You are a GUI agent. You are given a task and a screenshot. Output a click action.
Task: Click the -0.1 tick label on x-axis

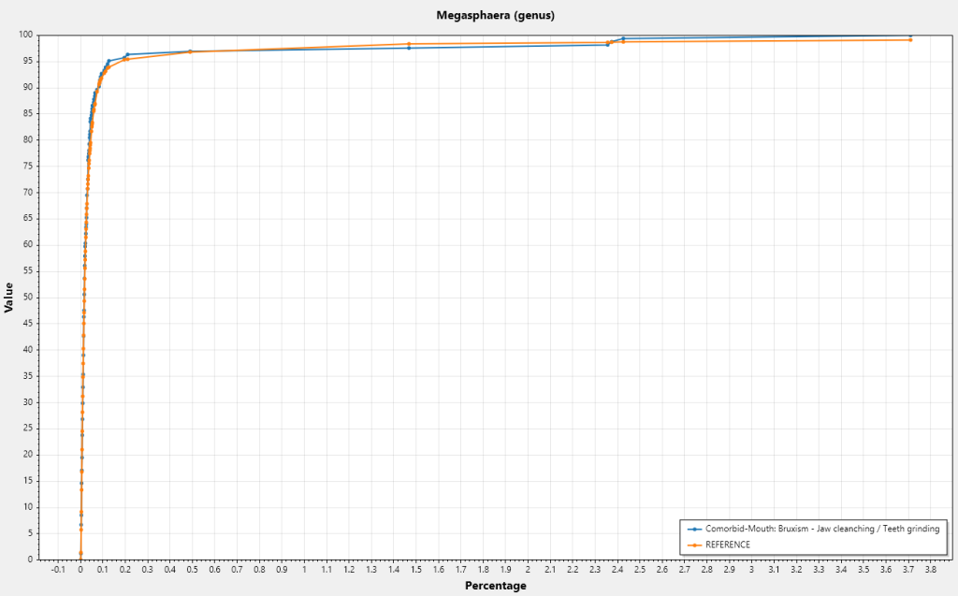click(57, 569)
